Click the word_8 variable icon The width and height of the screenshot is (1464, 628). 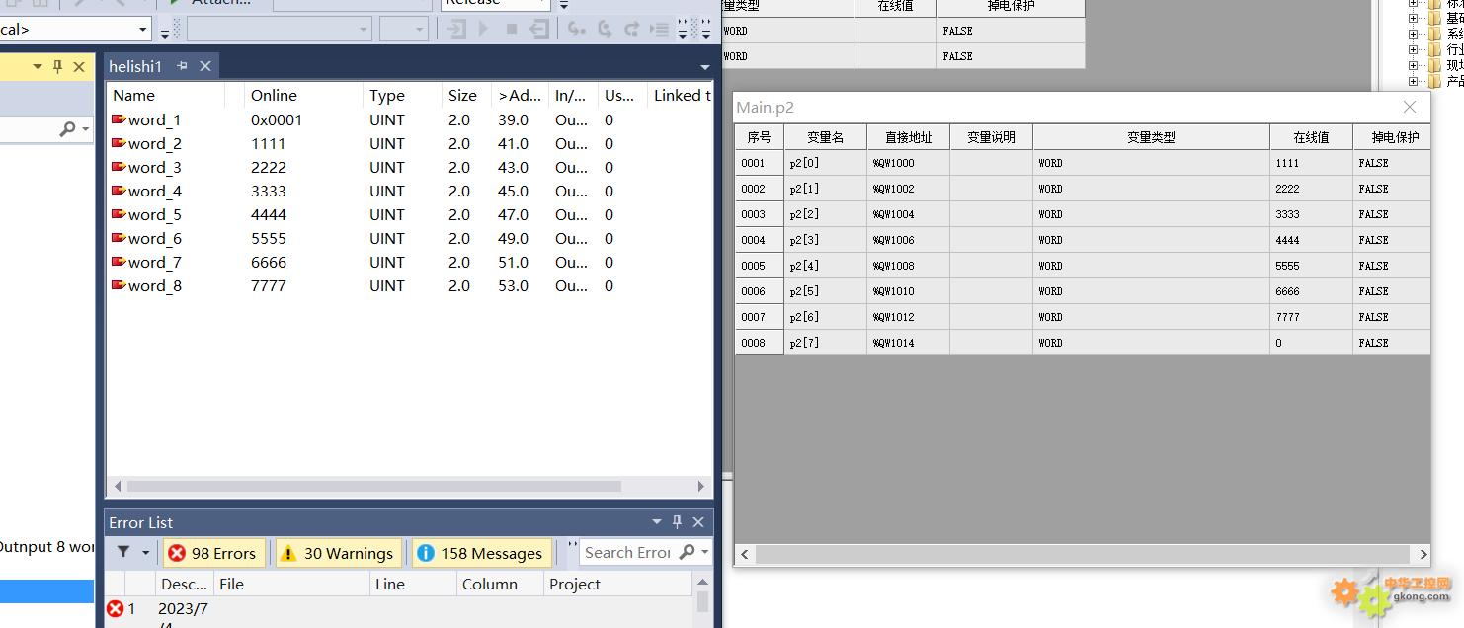point(119,285)
